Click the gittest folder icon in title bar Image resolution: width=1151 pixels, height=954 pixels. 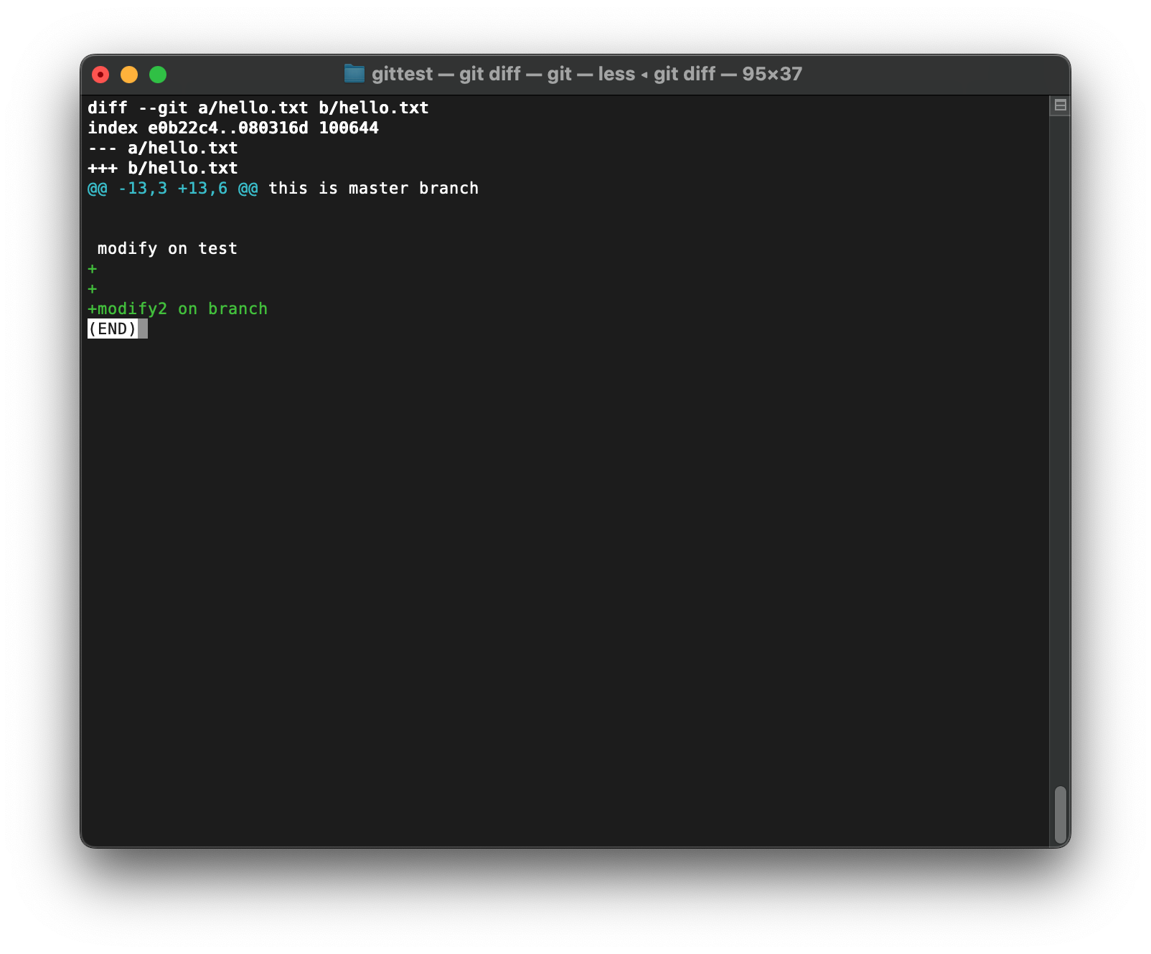(x=354, y=74)
